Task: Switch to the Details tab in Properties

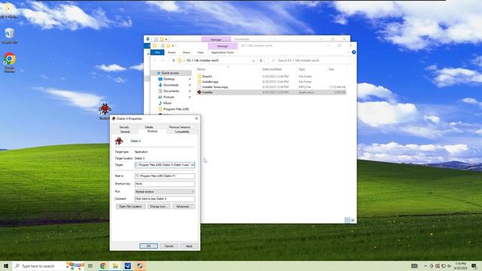Action: (149, 127)
